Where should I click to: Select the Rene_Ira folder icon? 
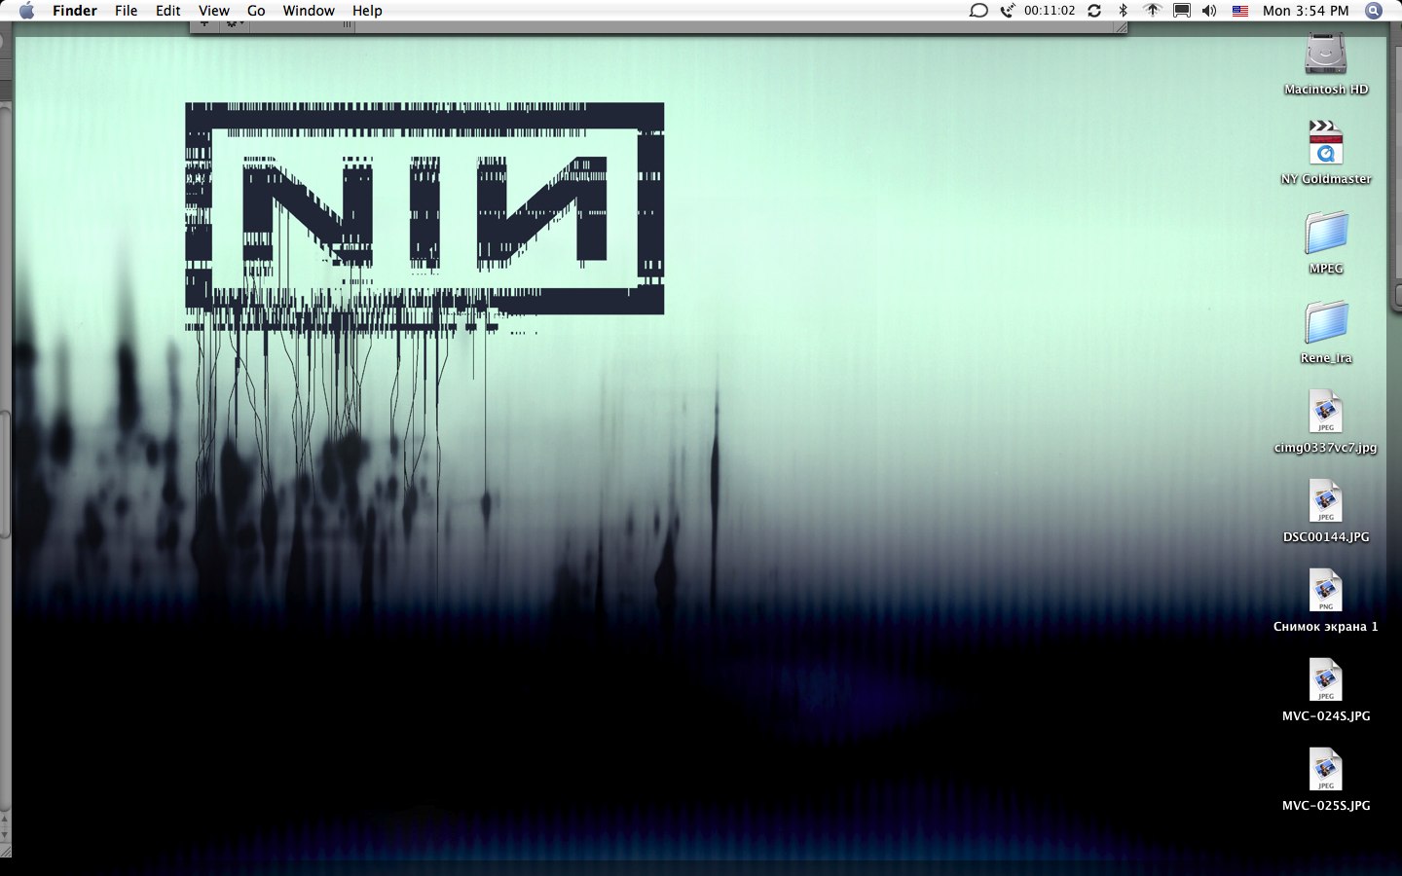1326,323
